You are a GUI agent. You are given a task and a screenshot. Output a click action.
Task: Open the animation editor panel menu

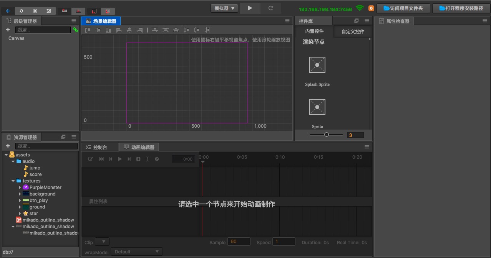click(367, 147)
